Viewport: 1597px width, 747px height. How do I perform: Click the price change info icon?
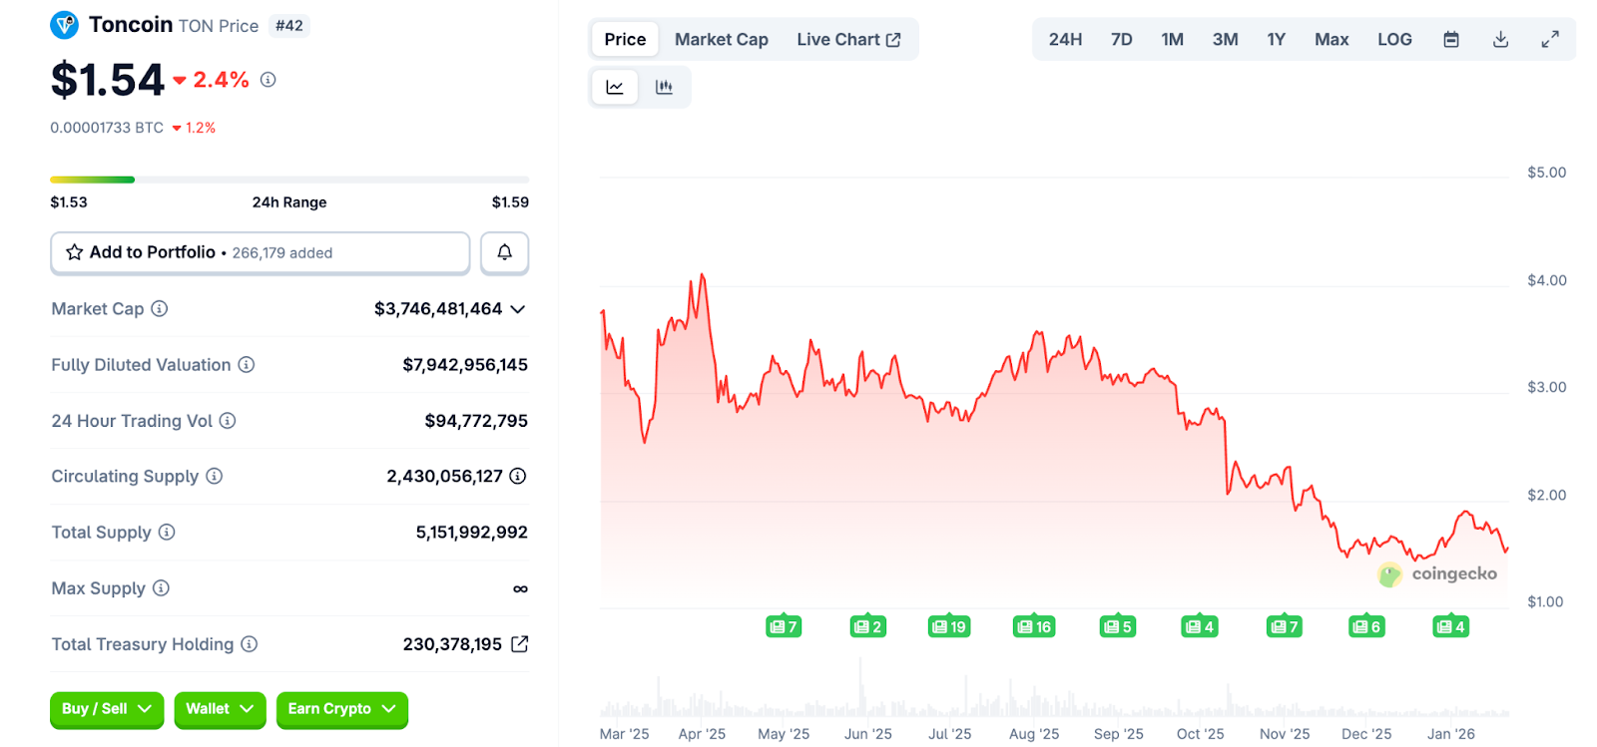(268, 80)
